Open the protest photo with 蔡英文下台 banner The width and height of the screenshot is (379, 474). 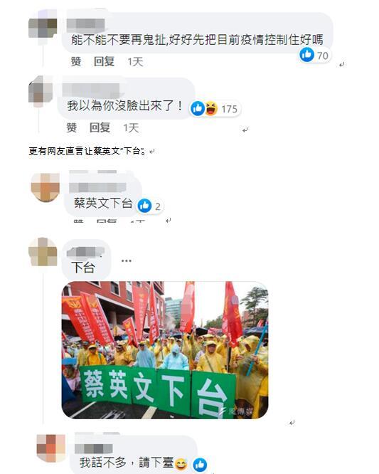pyautogui.click(x=165, y=350)
